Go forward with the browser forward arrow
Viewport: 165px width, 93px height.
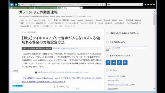click(16, 5)
